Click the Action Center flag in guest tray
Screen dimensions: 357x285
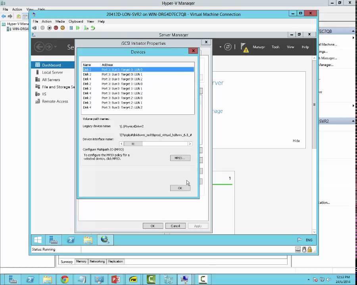(299, 240)
